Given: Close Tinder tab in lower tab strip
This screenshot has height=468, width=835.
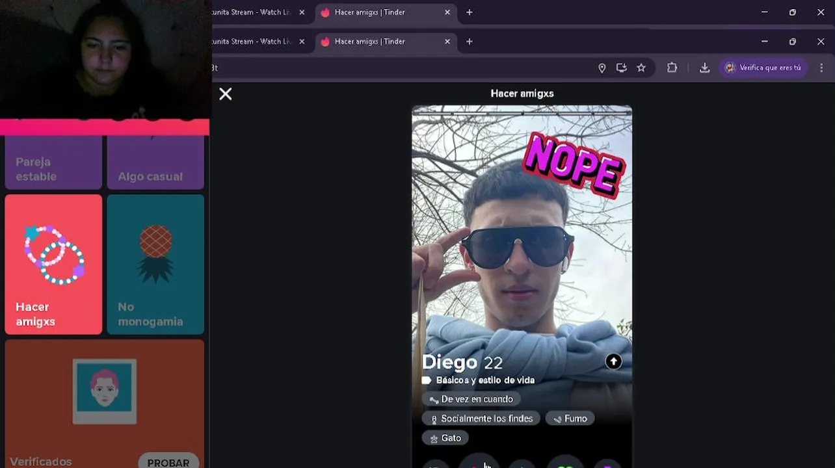Looking at the screenshot, I should [447, 42].
